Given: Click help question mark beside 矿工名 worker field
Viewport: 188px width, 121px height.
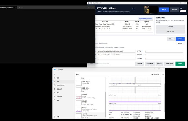Looking at the screenshot, I should (x=142, y=51).
